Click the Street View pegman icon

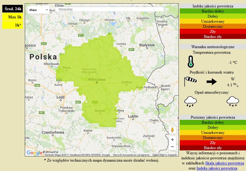[172, 130]
